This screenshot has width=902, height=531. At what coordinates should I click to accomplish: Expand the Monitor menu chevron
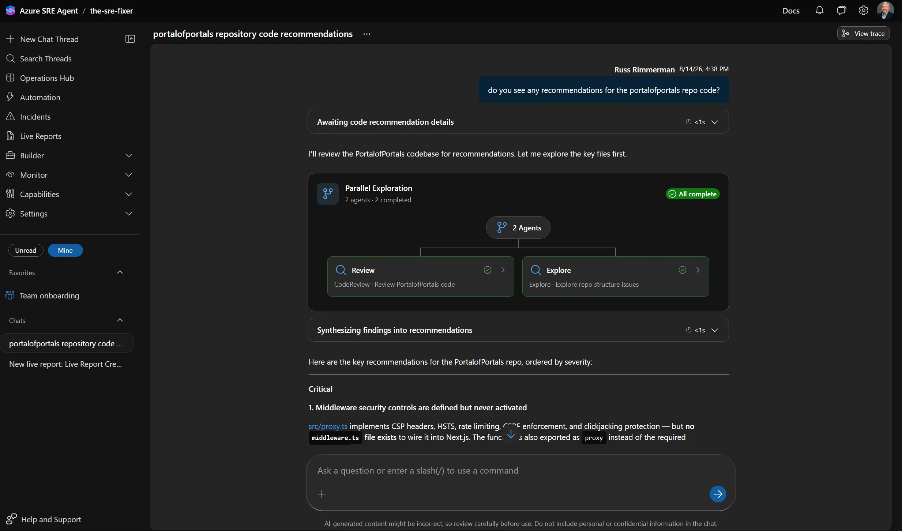129,175
